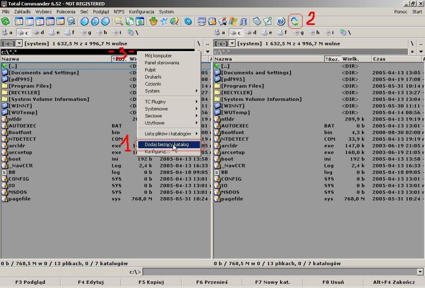Click the computer monitor toolbar icon
Image resolution: width=425 pixels, height=288 pixels.
(x=201, y=21)
